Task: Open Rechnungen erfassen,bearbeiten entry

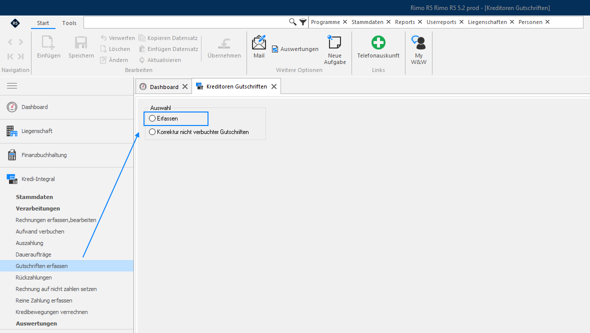Action: [55, 219]
